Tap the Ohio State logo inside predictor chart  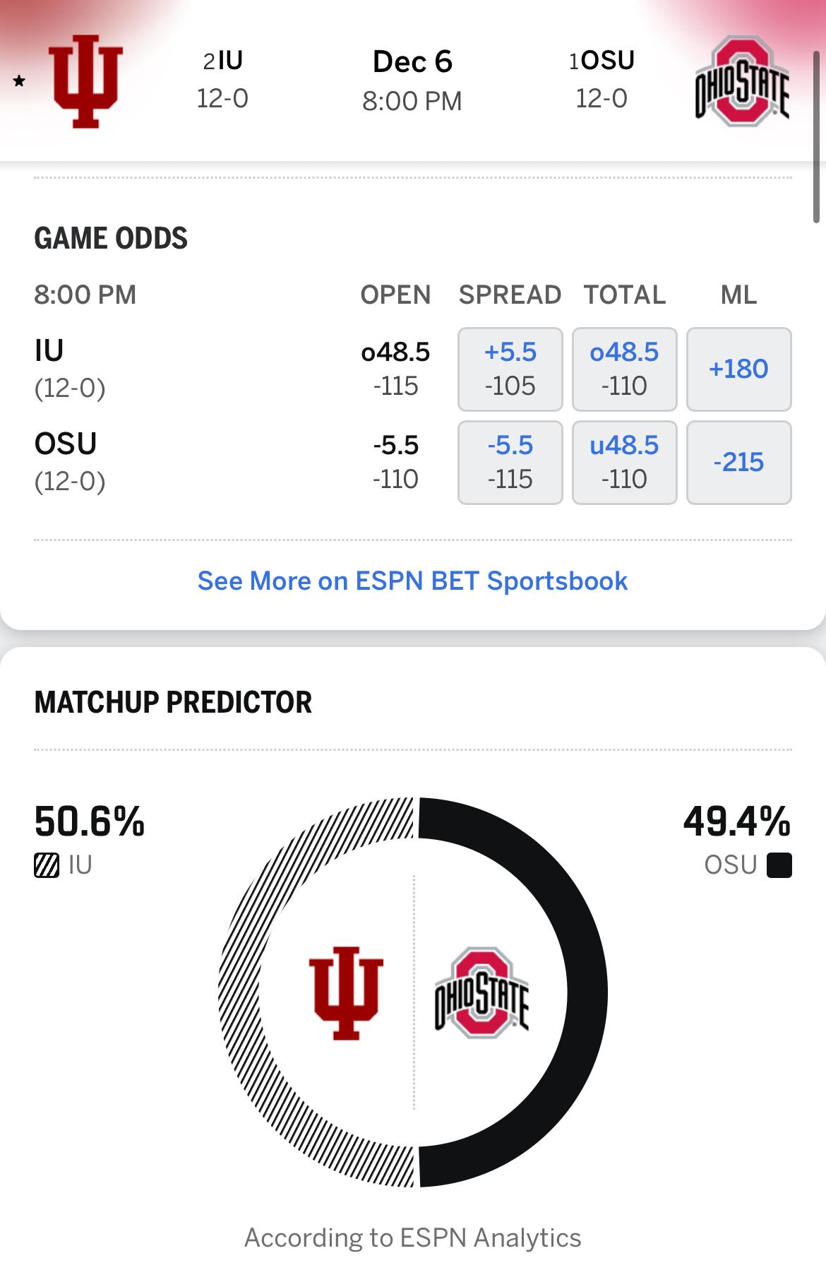pos(481,992)
